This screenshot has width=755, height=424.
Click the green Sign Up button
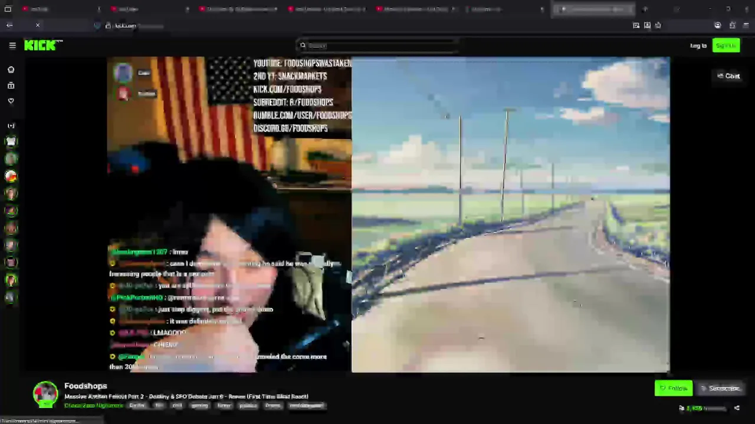tap(726, 45)
